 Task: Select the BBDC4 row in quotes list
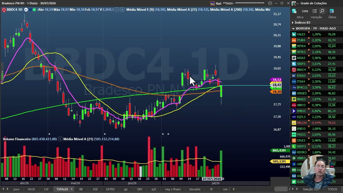(317, 70)
